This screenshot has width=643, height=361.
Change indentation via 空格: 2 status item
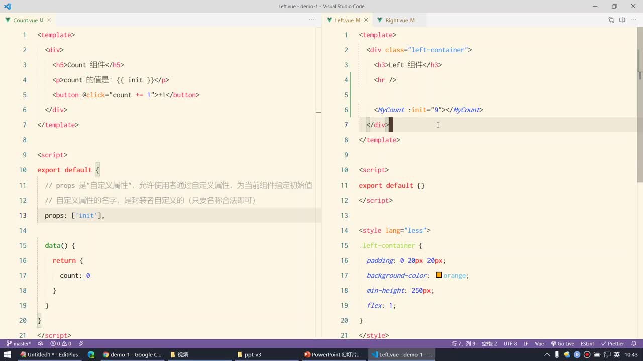[x=489, y=344]
